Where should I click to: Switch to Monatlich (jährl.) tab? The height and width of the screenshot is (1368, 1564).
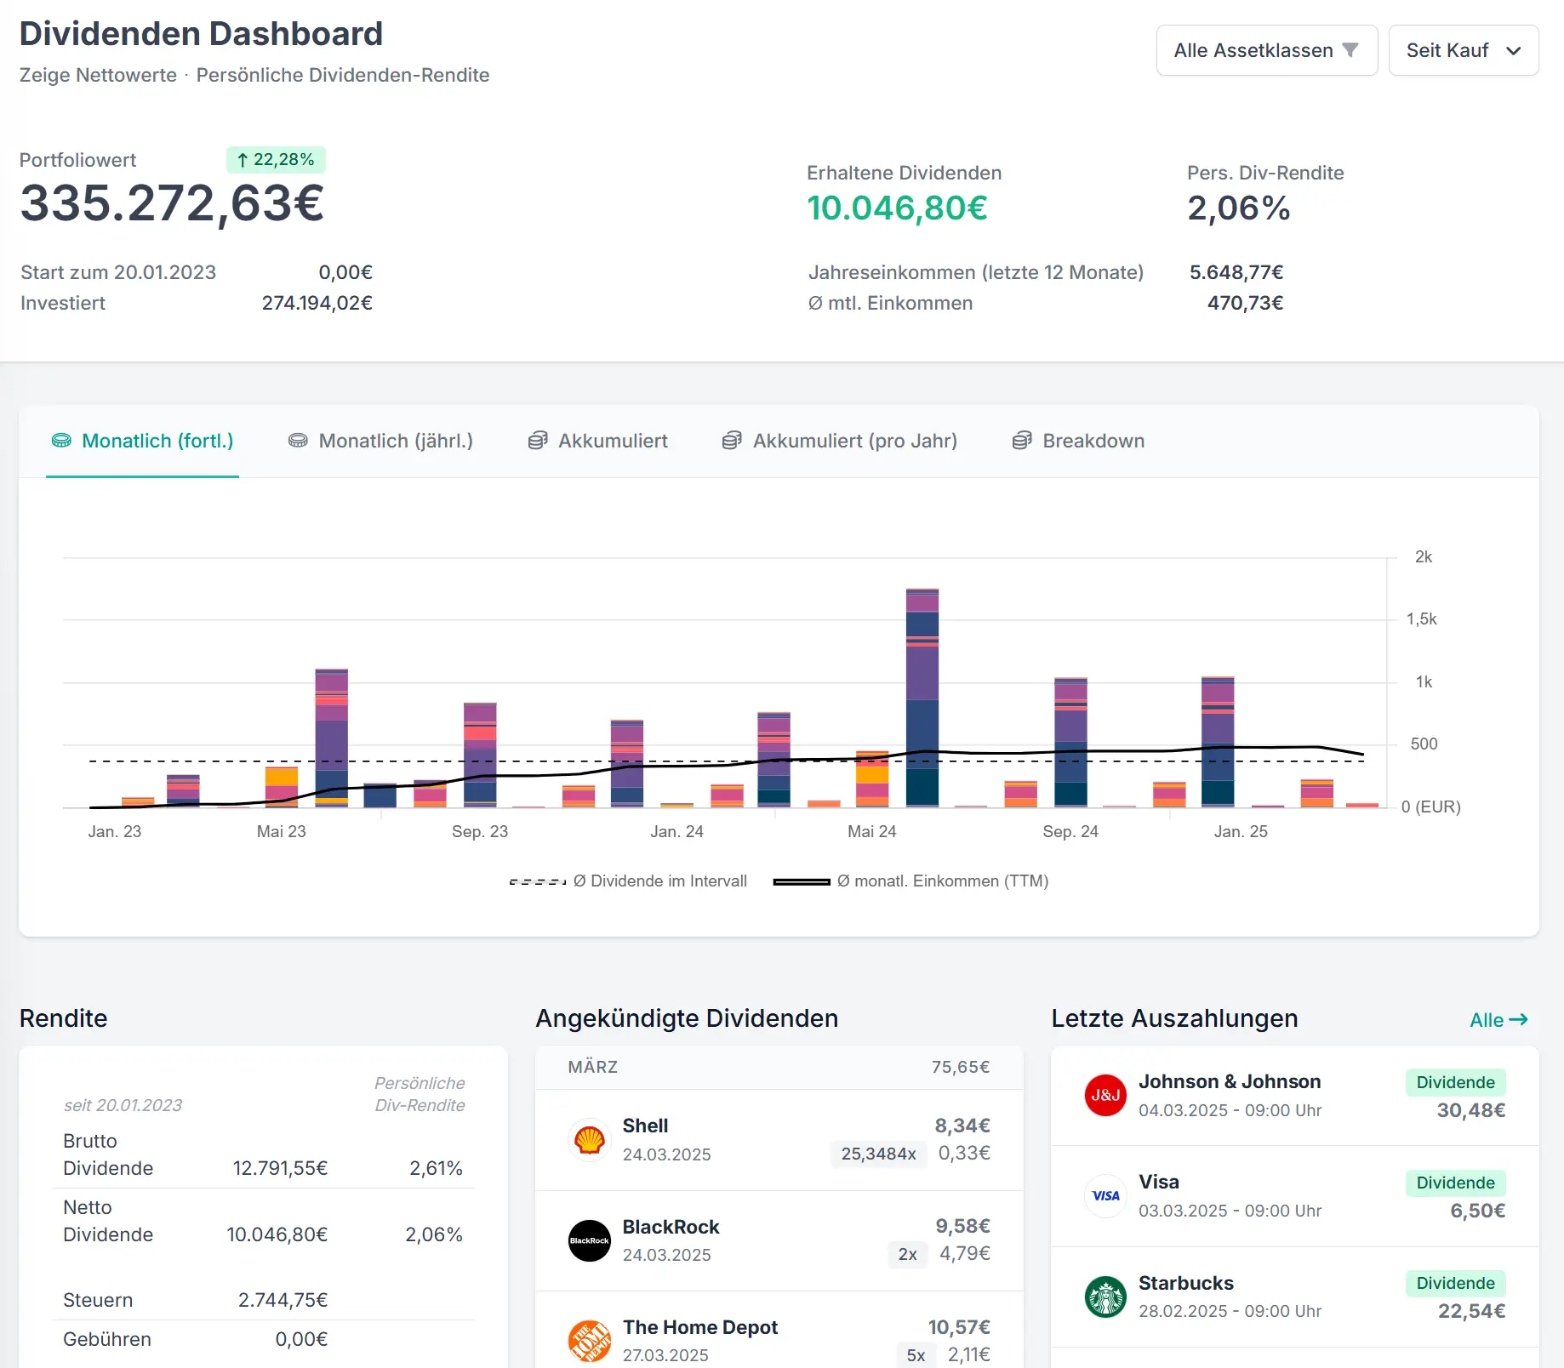click(380, 441)
